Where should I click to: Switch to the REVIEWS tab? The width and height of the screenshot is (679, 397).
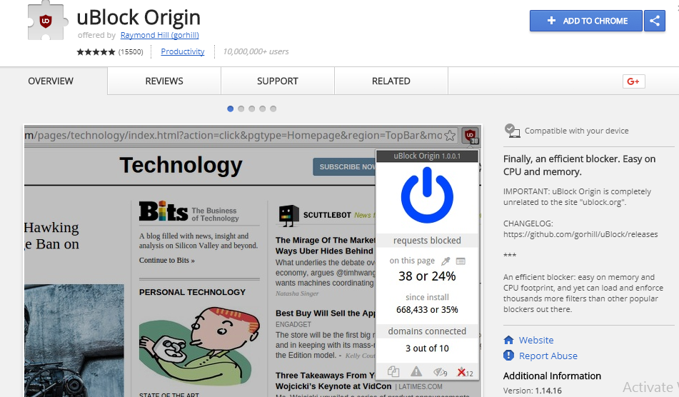[x=164, y=81]
